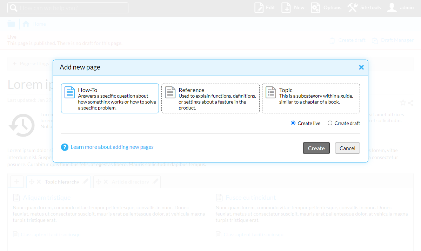The image size is (421, 251).
Task: Select the Create live radio button
Action: coord(293,123)
